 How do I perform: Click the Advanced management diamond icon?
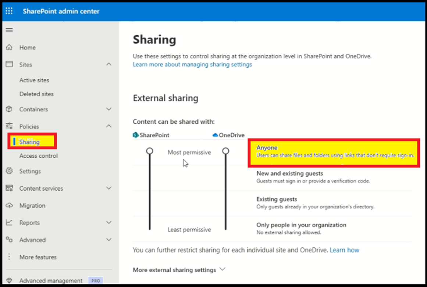[x=9, y=280]
